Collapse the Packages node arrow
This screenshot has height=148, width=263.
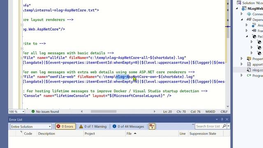(247, 36)
